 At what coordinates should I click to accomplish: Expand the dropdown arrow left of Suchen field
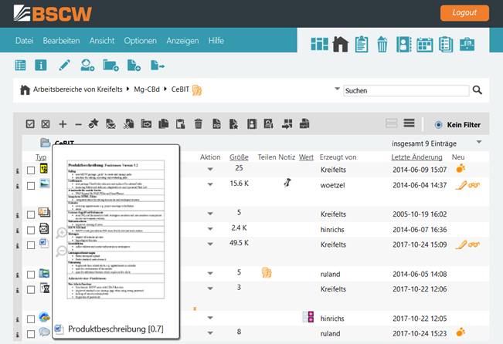coord(337,89)
